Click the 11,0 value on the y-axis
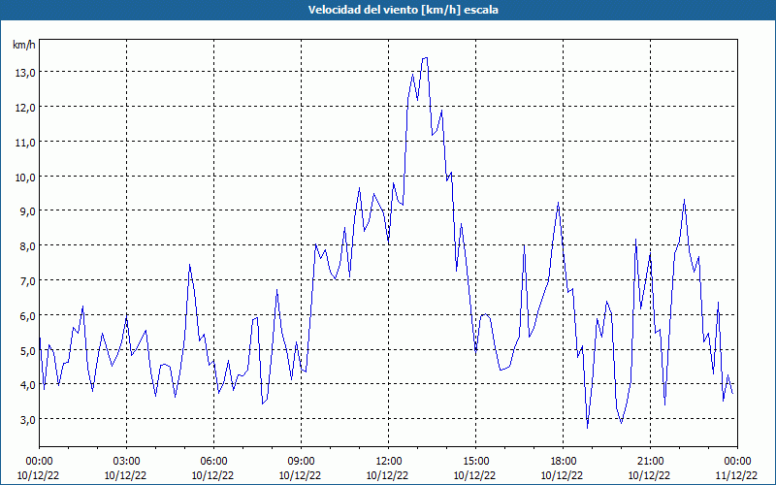Viewport: 776px width, 485px height. (x=25, y=142)
